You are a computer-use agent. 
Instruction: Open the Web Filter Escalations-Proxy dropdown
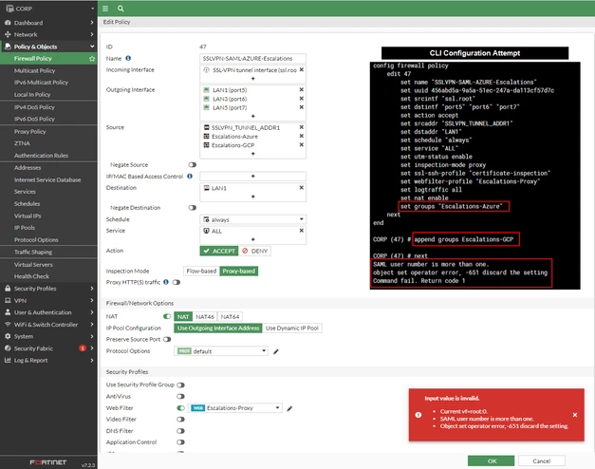(x=235, y=408)
